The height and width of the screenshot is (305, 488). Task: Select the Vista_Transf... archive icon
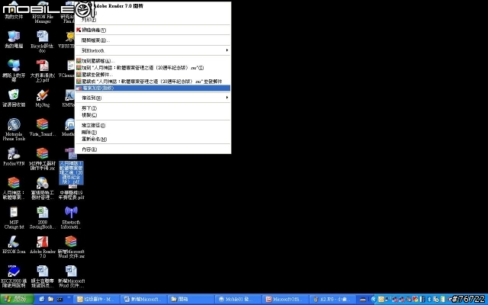click(43, 127)
